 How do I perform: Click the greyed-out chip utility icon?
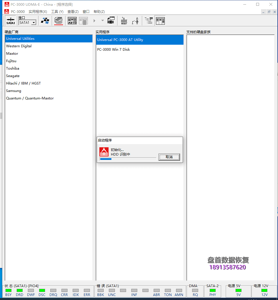click(83, 21)
